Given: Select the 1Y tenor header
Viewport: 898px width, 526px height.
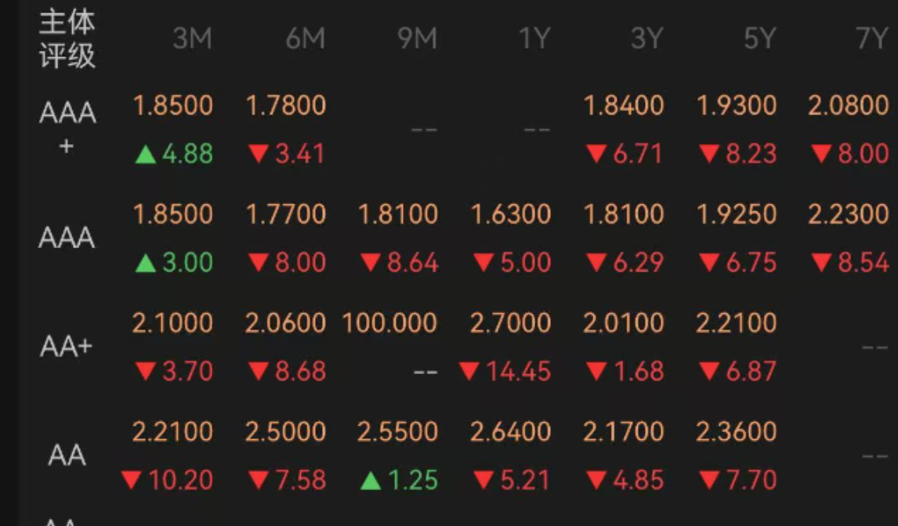Looking at the screenshot, I should [534, 38].
